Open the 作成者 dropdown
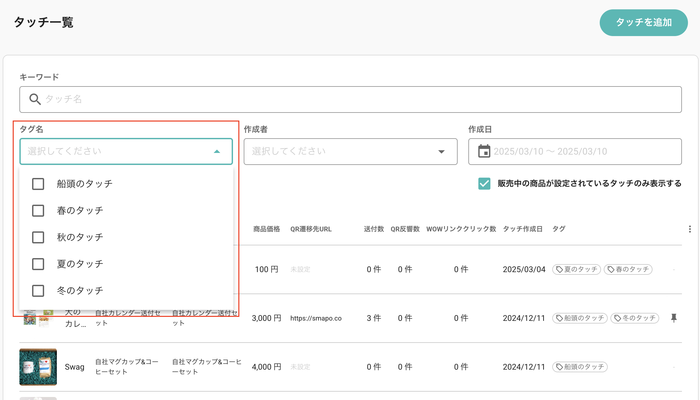Viewport: 700px width, 400px height. (x=350, y=152)
